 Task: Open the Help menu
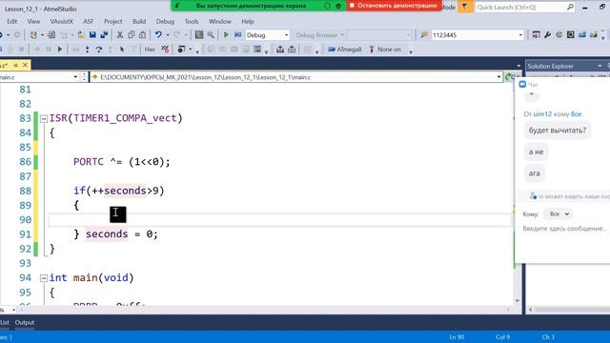click(x=248, y=21)
